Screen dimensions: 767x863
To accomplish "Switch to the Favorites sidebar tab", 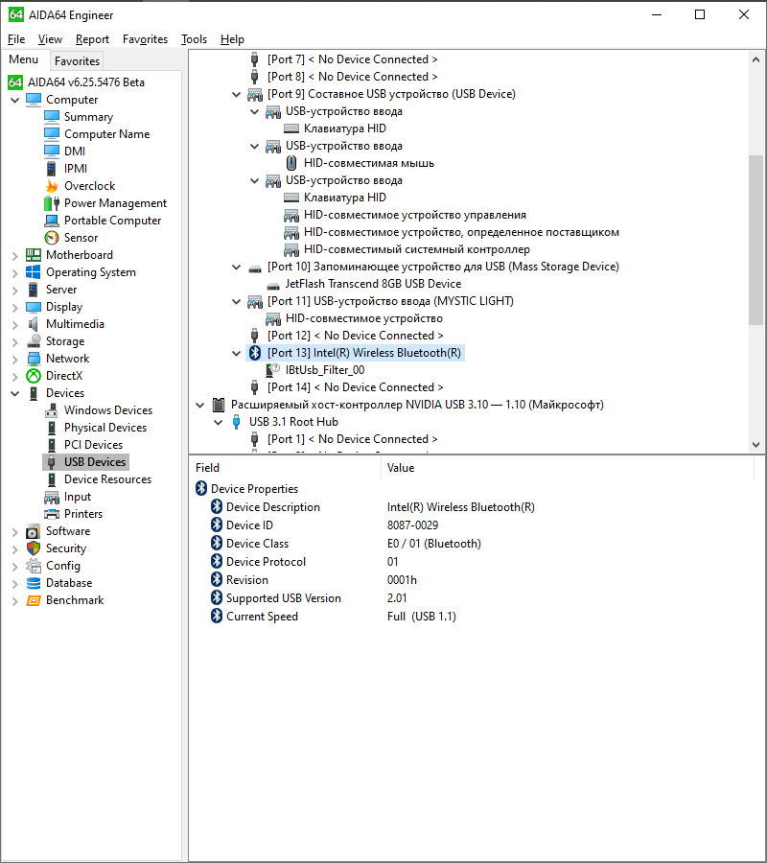I will pos(77,60).
